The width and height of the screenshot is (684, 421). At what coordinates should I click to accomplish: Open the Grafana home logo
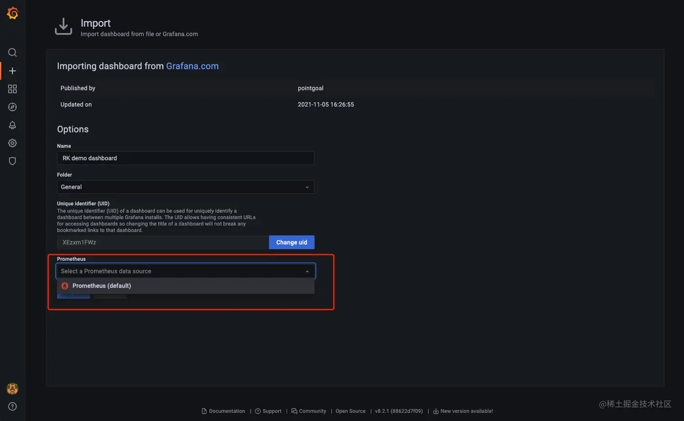[x=13, y=13]
